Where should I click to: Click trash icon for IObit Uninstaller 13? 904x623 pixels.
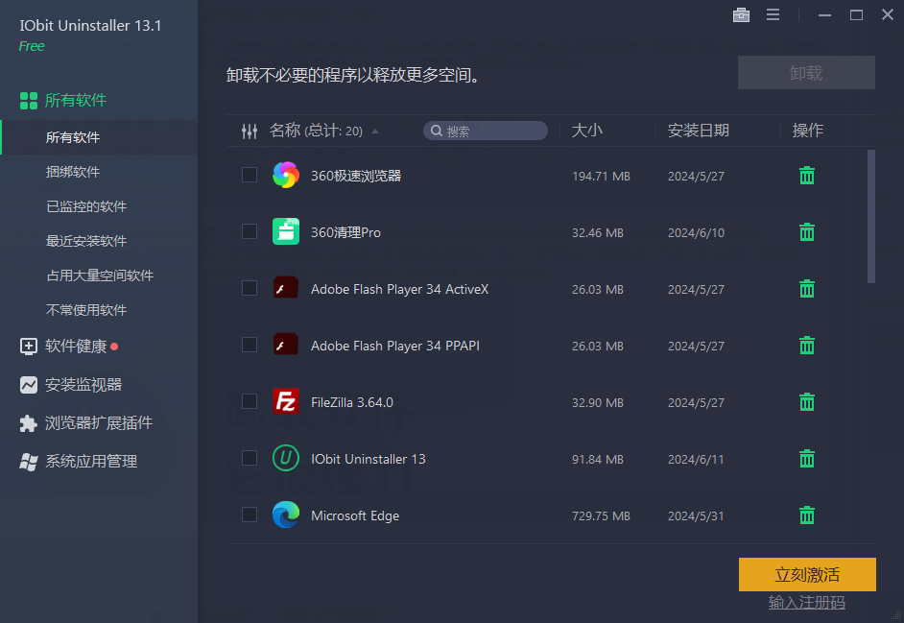806,459
